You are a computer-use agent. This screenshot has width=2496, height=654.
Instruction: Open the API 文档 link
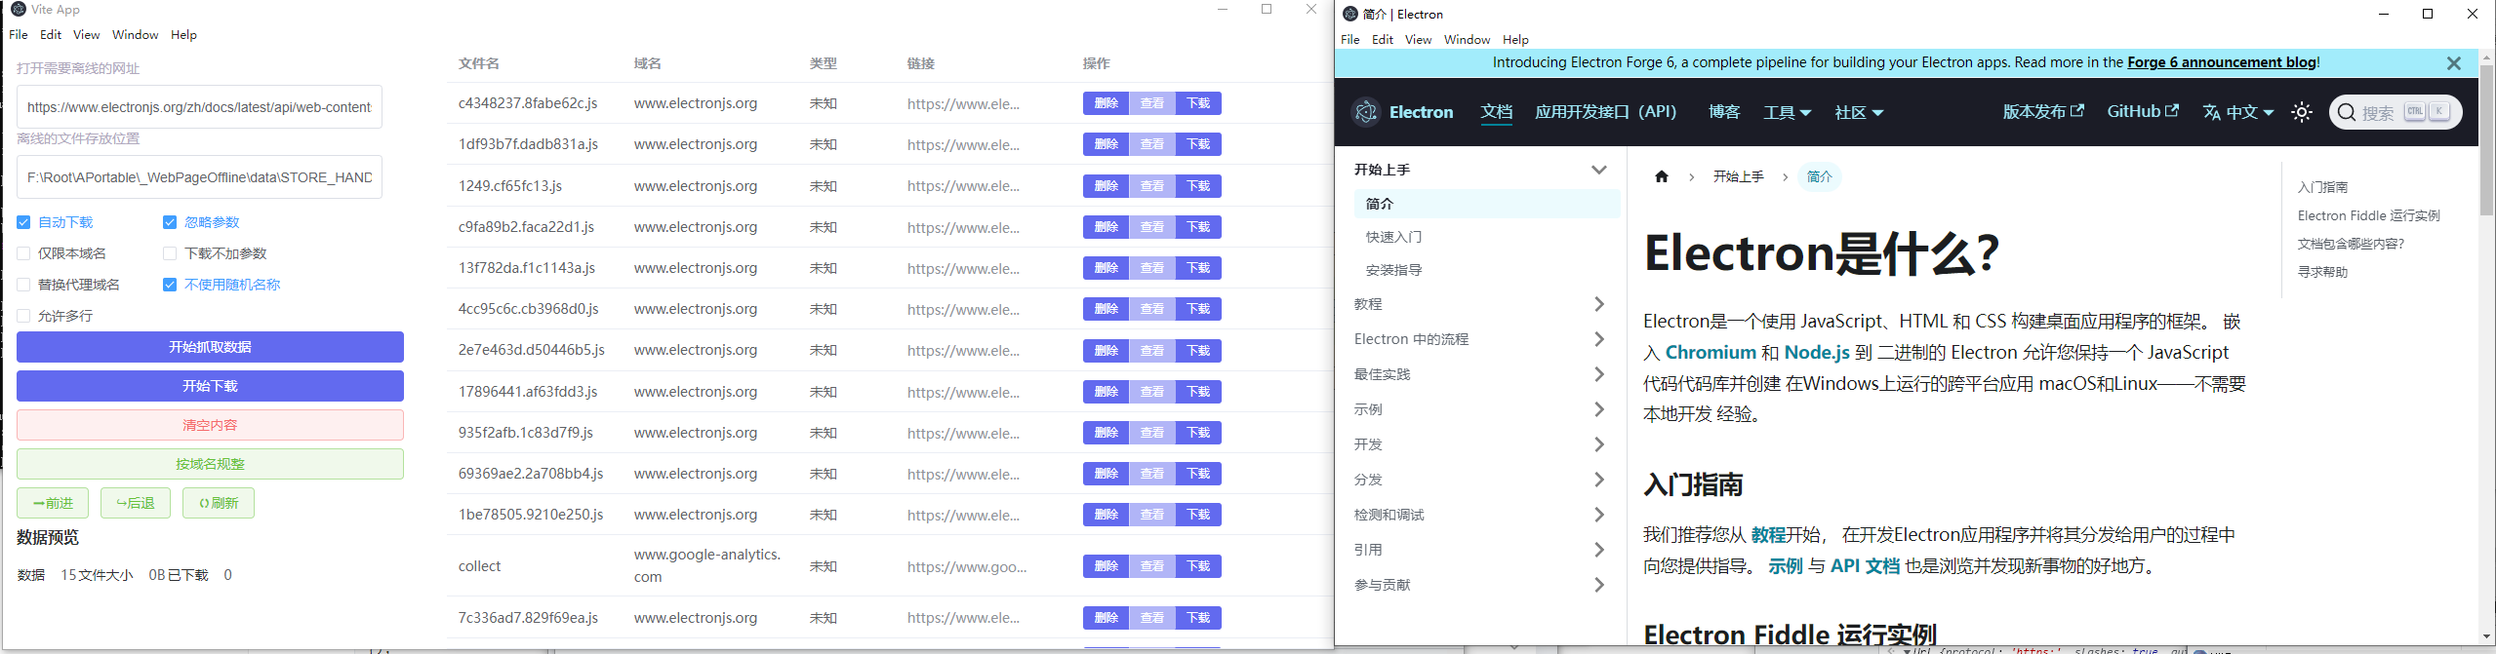click(x=1865, y=566)
